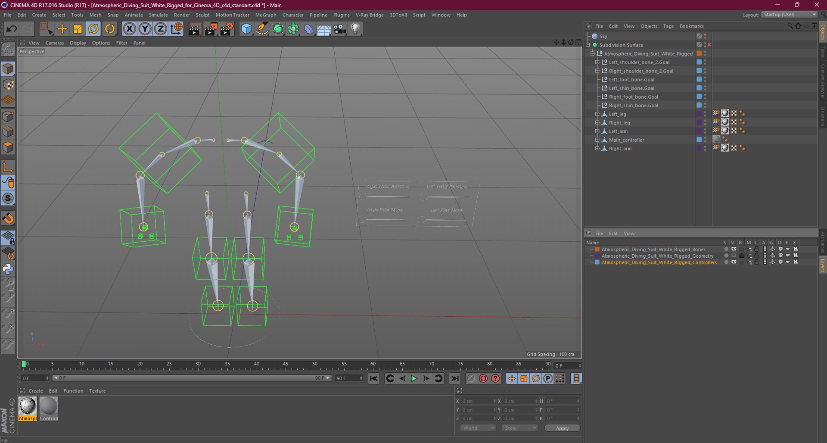Screen dimensions: 827x443
Task: Toggle Z axis lock
Action: coord(160,29)
